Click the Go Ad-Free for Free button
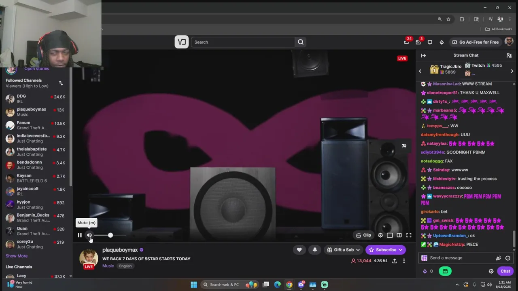 coord(476,42)
